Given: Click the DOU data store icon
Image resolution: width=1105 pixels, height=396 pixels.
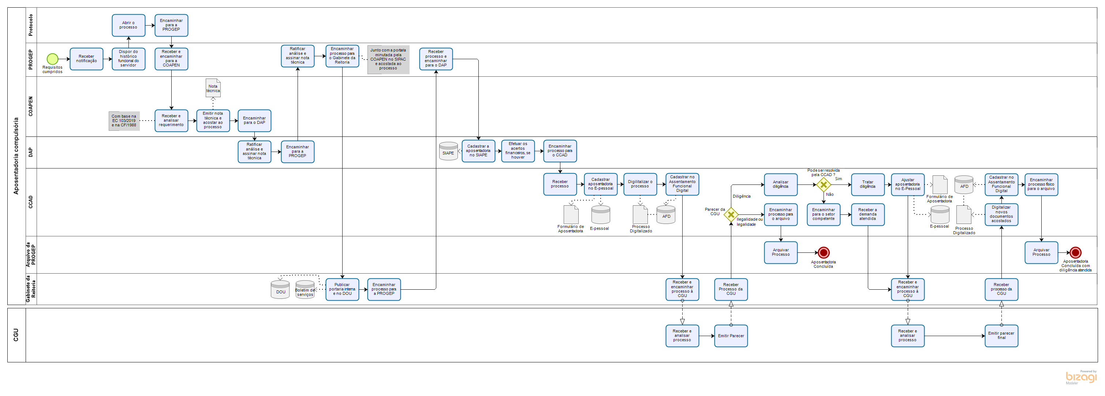Looking at the screenshot, I should tap(280, 290).
